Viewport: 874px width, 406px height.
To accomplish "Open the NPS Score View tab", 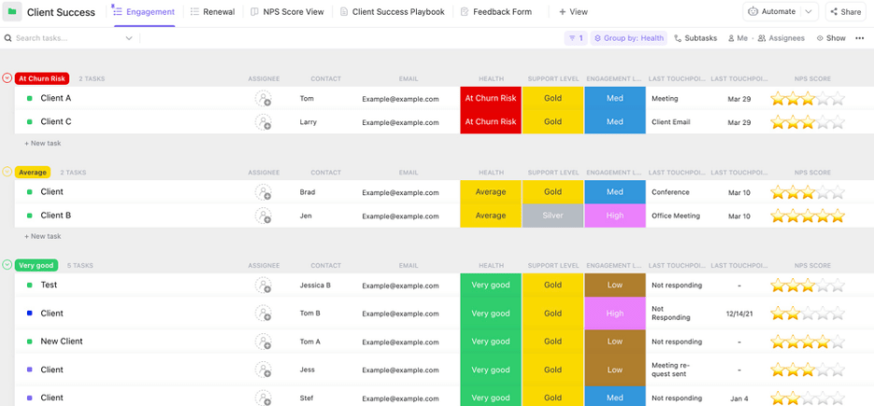I will click(287, 12).
